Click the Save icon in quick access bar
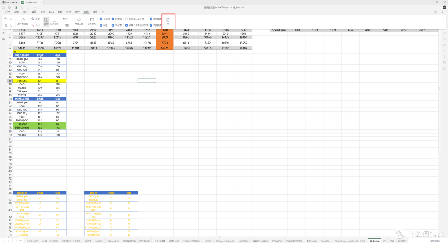Screen dimensions: 448x243 click(x=3, y=7)
